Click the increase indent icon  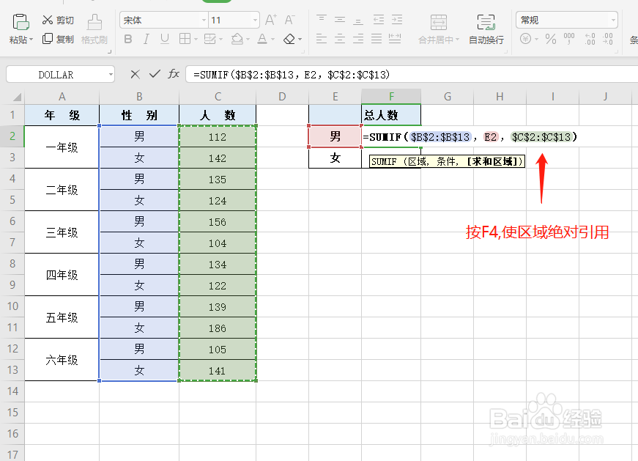[397, 20]
